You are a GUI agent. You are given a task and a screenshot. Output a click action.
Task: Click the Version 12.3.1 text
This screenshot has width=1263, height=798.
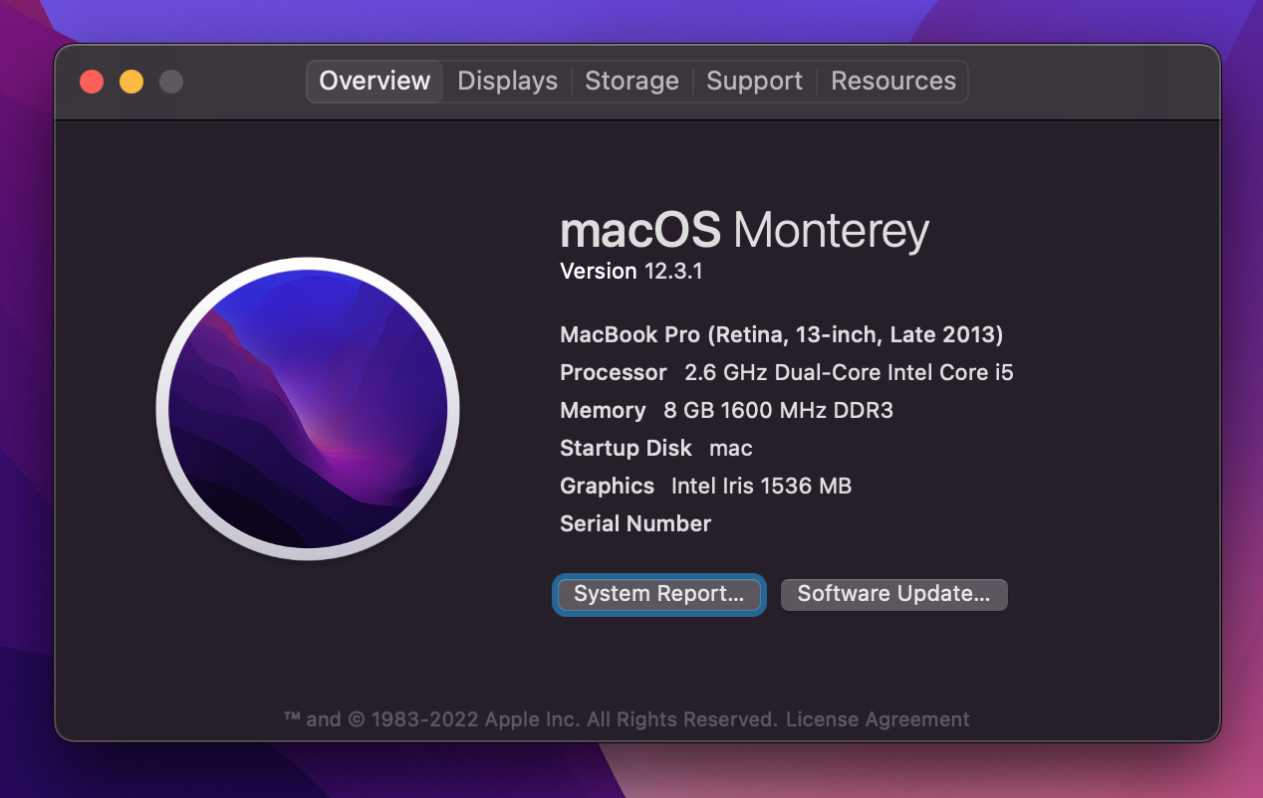click(631, 271)
